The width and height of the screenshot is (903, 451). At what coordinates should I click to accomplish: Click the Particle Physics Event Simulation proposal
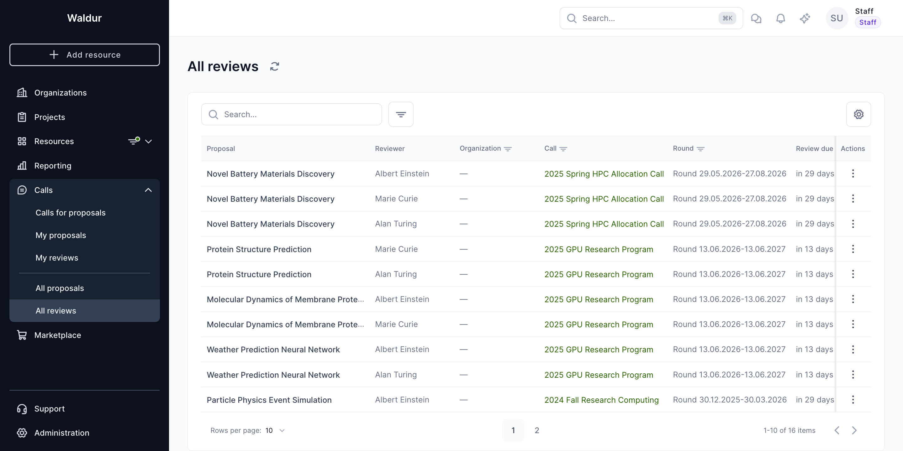click(x=269, y=400)
